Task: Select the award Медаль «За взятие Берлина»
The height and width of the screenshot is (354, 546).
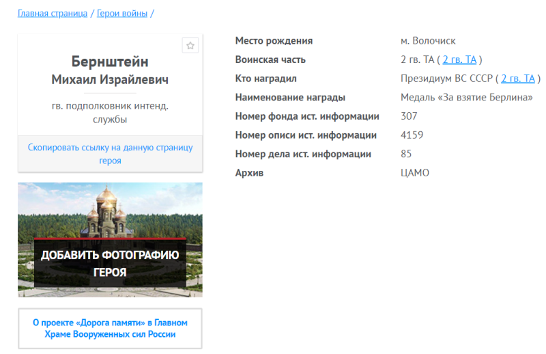Action: [466, 97]
